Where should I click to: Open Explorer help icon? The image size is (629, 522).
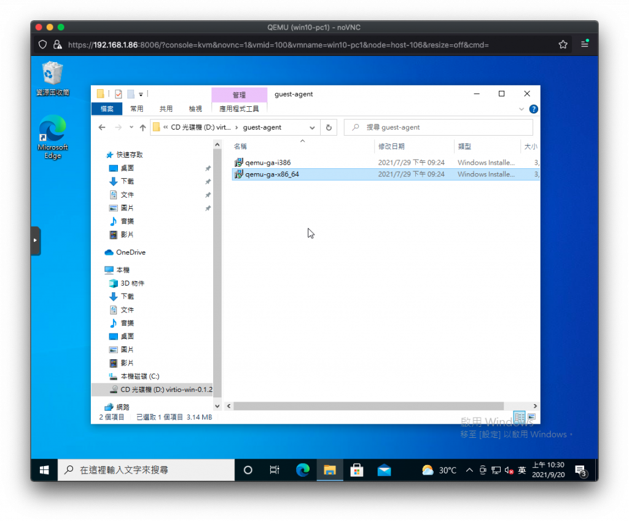pos(534,109)
